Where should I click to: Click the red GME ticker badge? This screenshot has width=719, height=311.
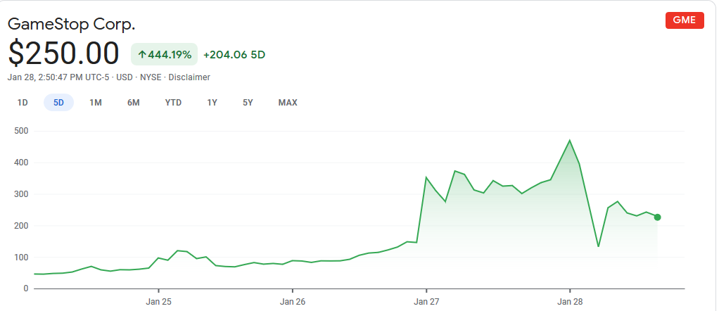pos(685,20)
